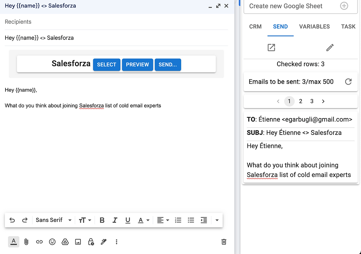361x254 pixels.
Task: Open the text alignment dropdown
Action: (163, 220)
